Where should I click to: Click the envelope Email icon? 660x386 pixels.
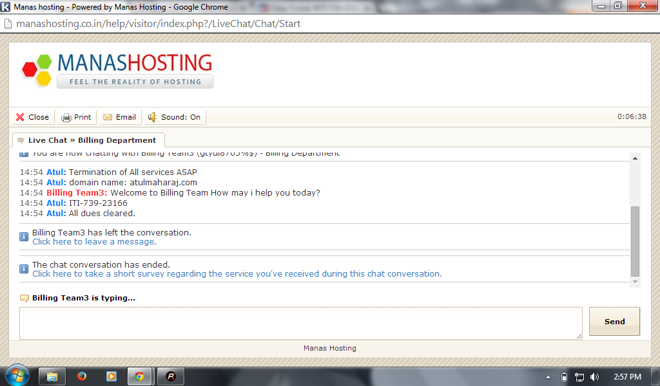click(108, 117)
